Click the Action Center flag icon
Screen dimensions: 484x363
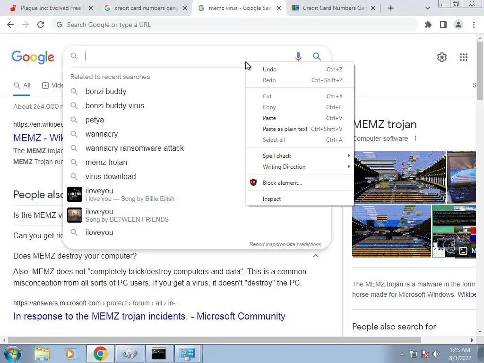point(425,354)
